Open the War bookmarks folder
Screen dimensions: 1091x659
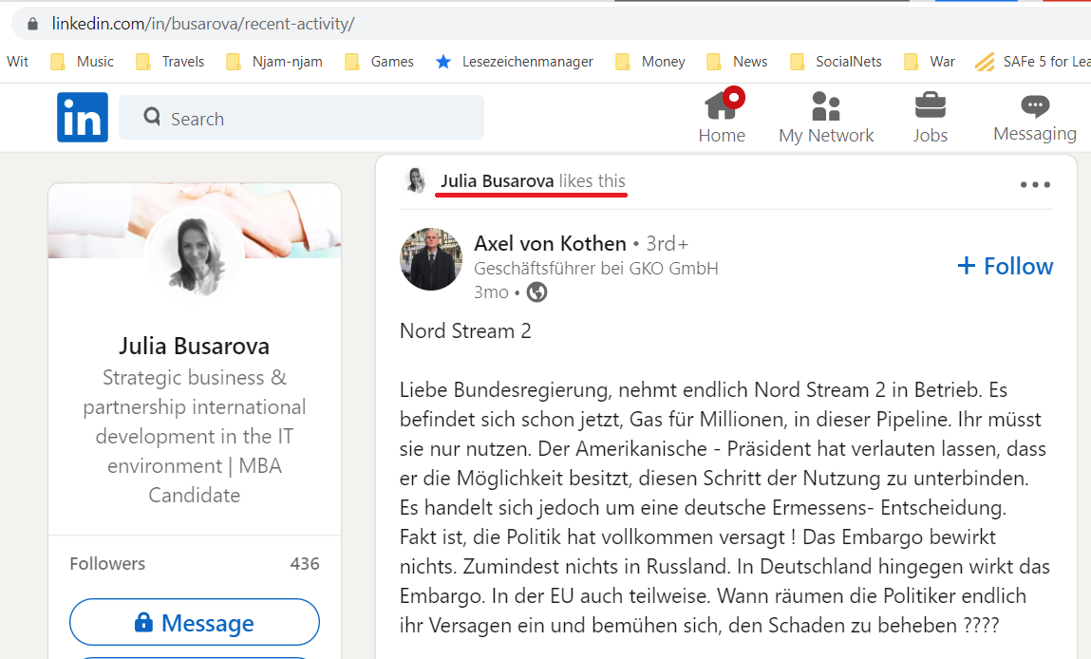[x=929, y=61]
